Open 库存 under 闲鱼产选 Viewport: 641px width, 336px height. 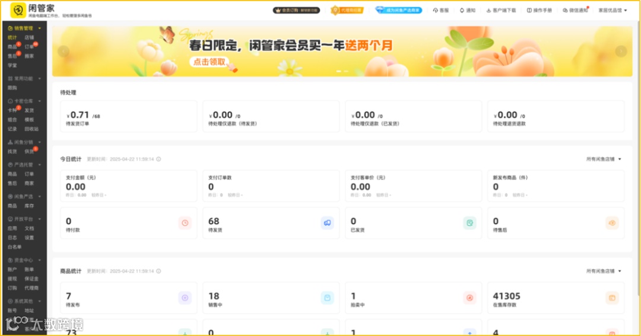29,206
